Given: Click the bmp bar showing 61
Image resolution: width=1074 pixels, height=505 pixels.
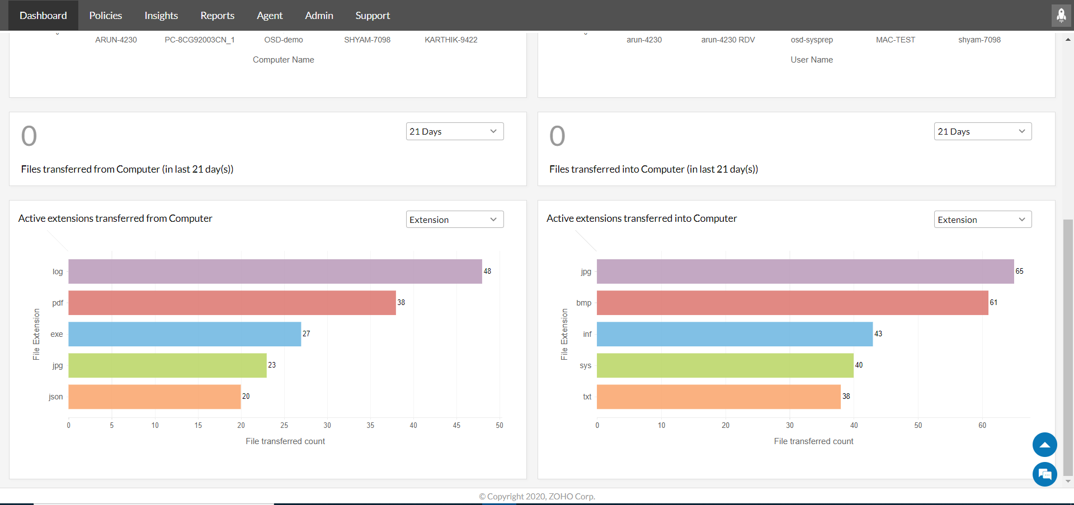Looking at the screenshot, I should tap(793, 303).
